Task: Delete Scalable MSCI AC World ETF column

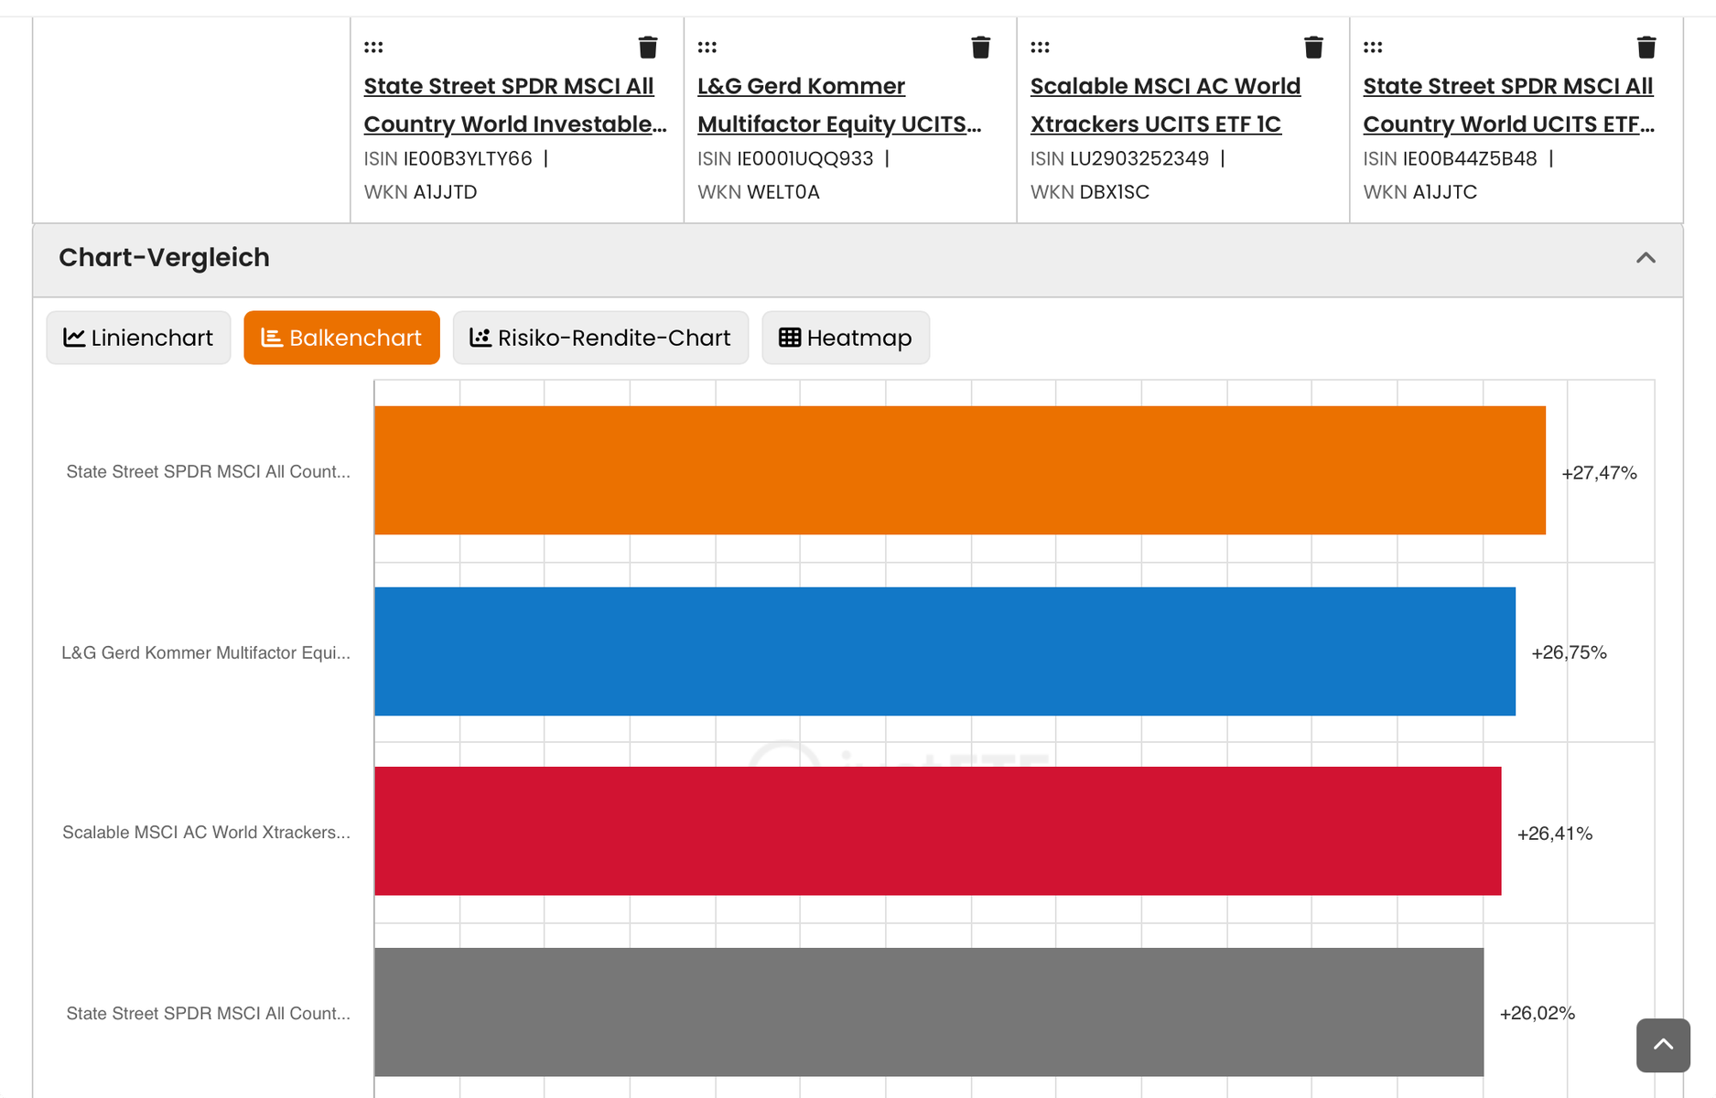Action: (1314, 47)
